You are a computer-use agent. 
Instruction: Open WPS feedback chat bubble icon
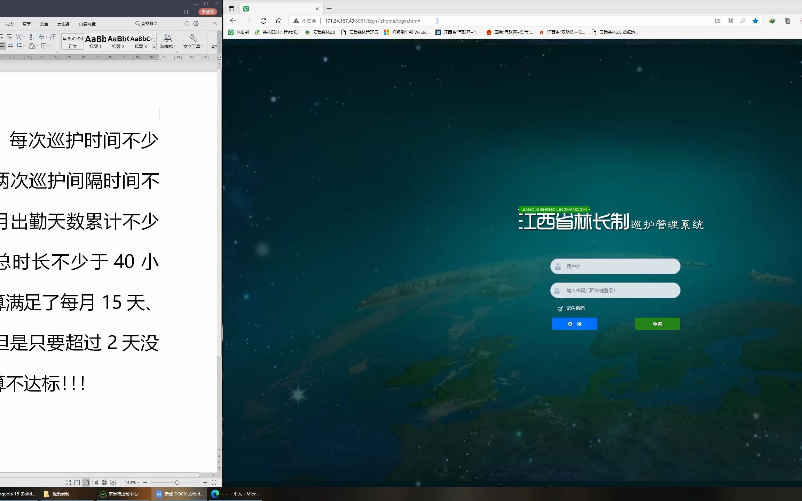click(x=187, y=23)
